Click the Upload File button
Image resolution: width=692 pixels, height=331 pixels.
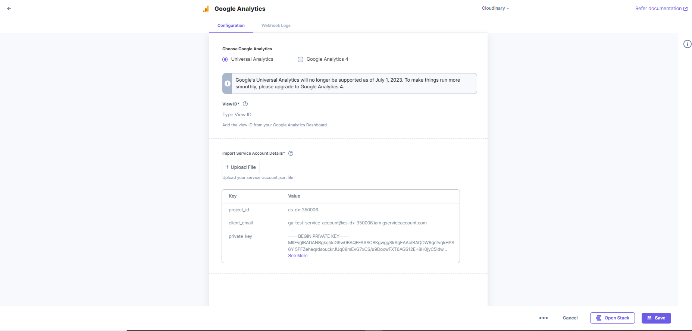241,167
